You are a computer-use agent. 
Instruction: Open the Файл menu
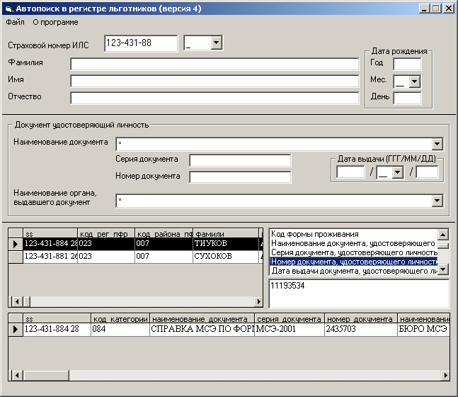point(15,22)
